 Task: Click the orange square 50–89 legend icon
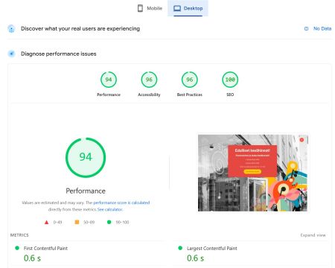(77, 222)
